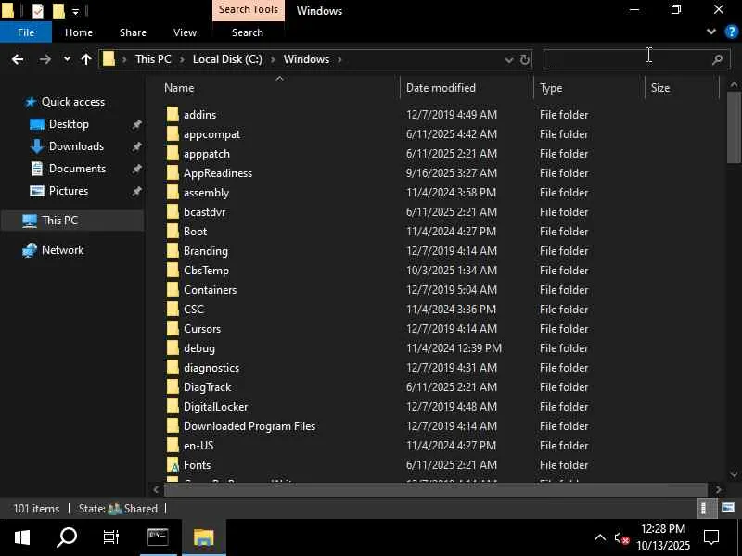
Task: Expand chevron after Windows breadcrumb
Action: (x=339, y=59)
